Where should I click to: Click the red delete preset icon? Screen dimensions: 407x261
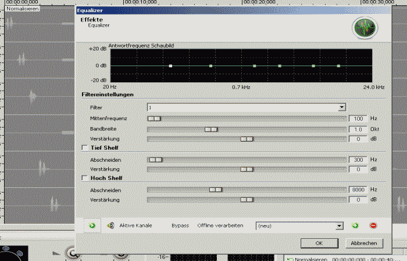[x=373, y=225]
